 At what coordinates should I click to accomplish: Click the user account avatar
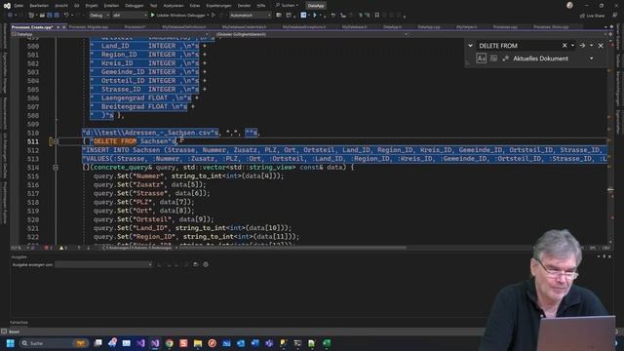pos(569,5)
